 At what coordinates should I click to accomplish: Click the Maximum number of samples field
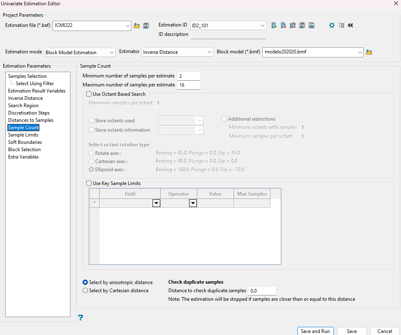[x=189, y=85]
